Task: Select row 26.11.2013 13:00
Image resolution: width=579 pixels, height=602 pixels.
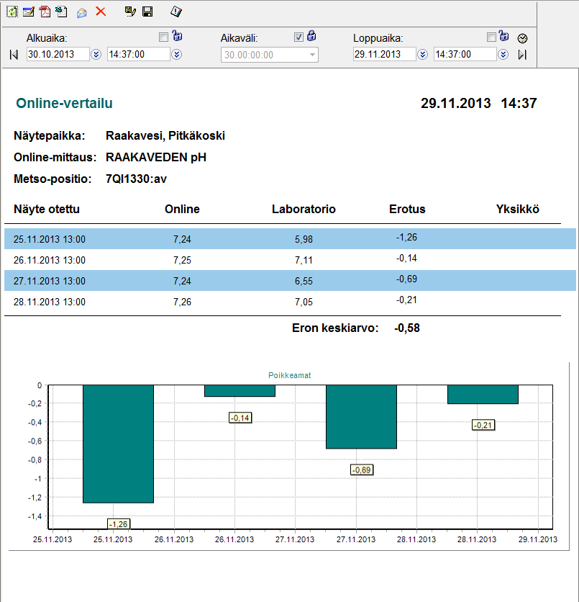Action: [x=290, y=260]
